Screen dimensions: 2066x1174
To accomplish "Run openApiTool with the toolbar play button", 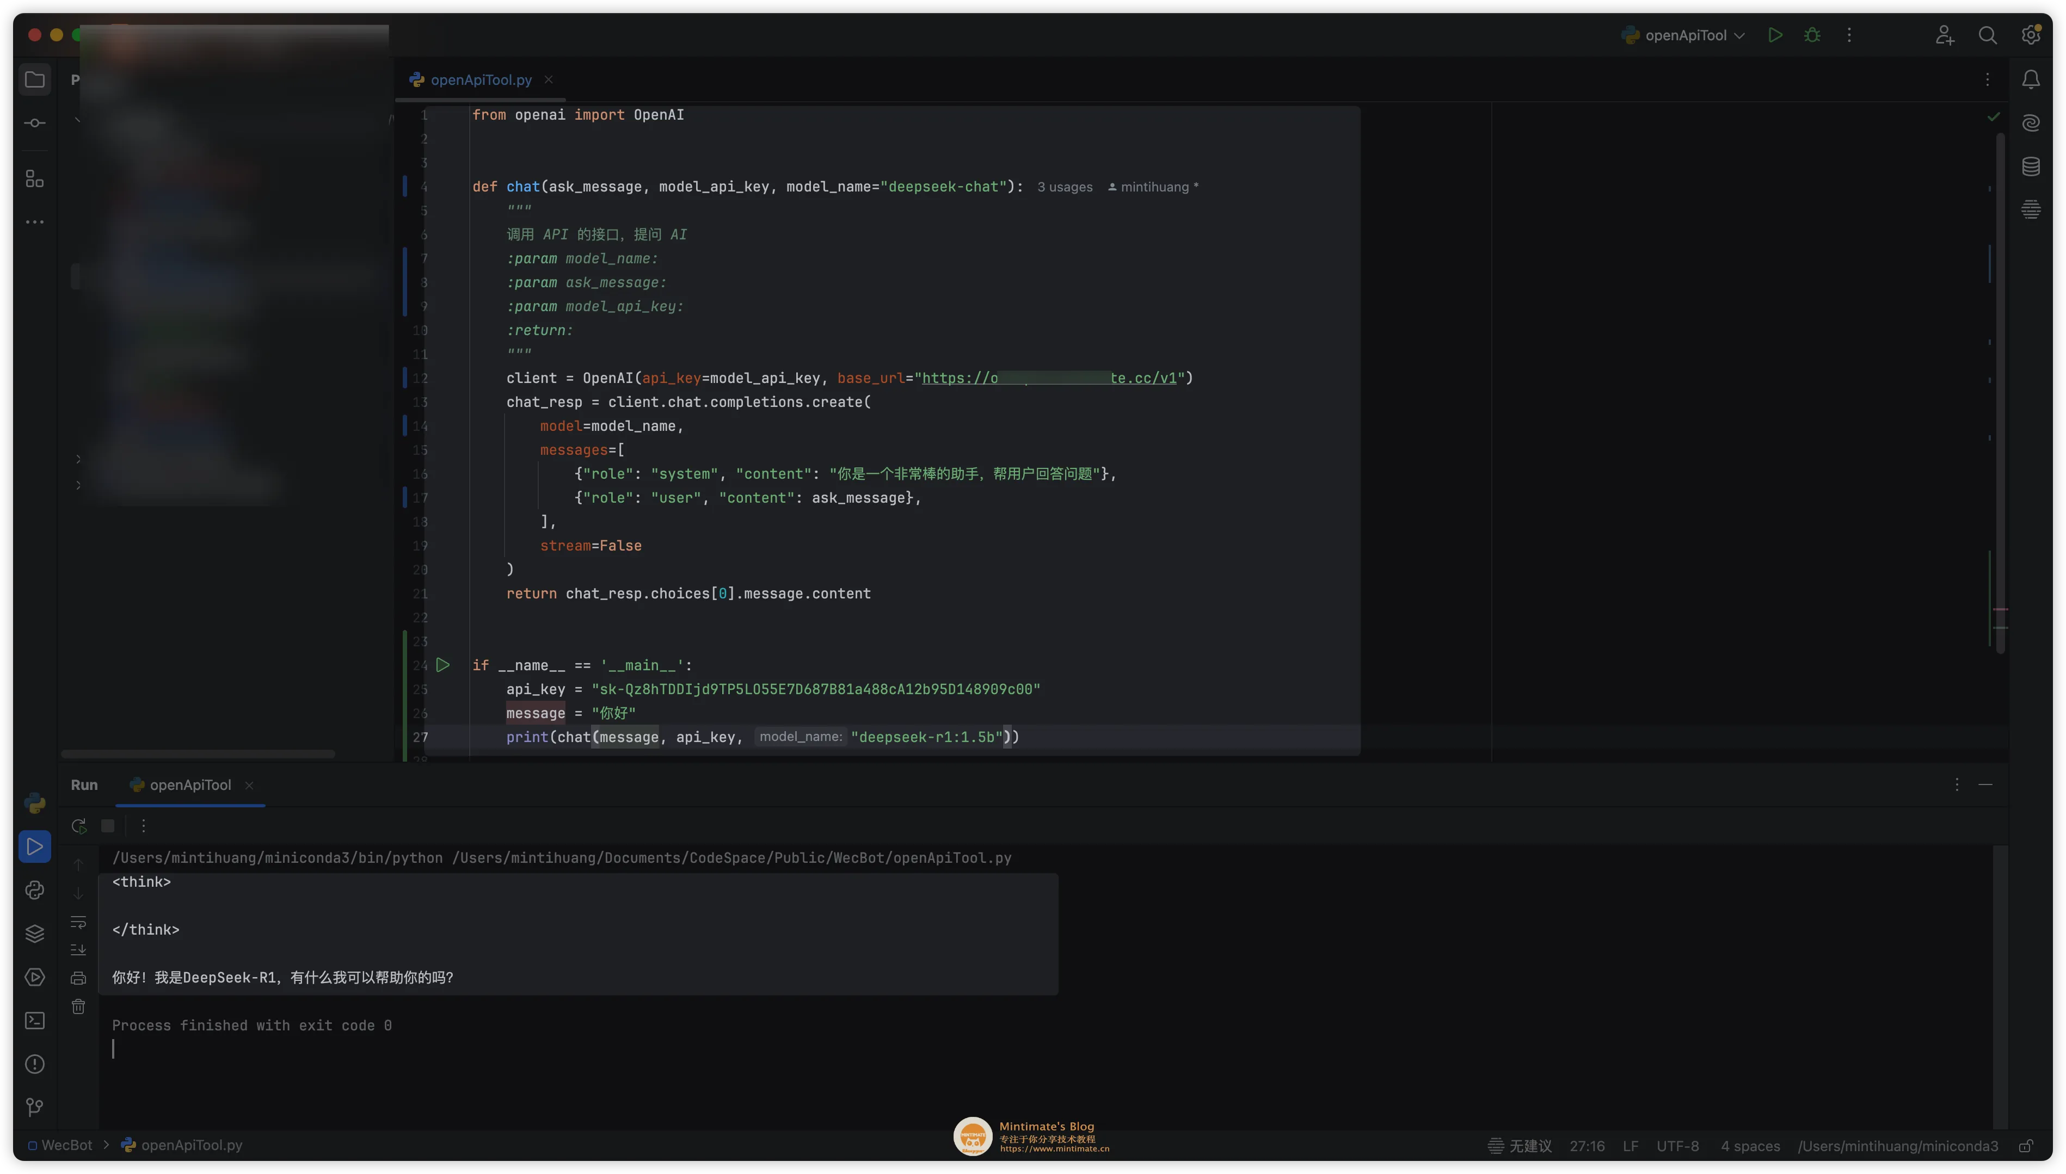I will pos(1775,35).
